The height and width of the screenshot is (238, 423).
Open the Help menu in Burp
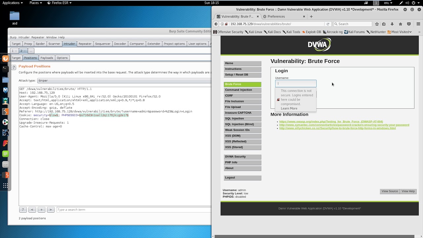[61, 37]
